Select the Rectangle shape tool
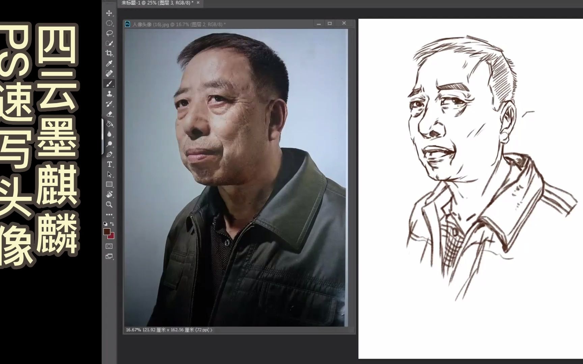 [109, 184]
